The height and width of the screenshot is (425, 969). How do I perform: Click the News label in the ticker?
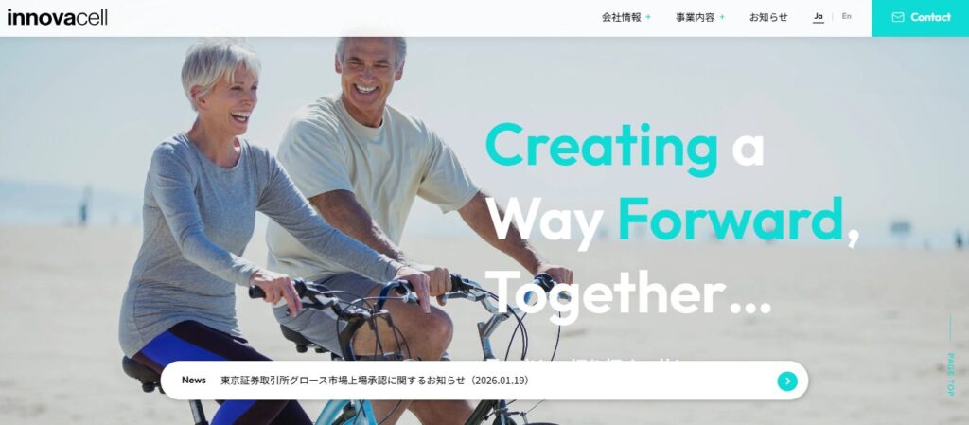click(x=193, y=380)
